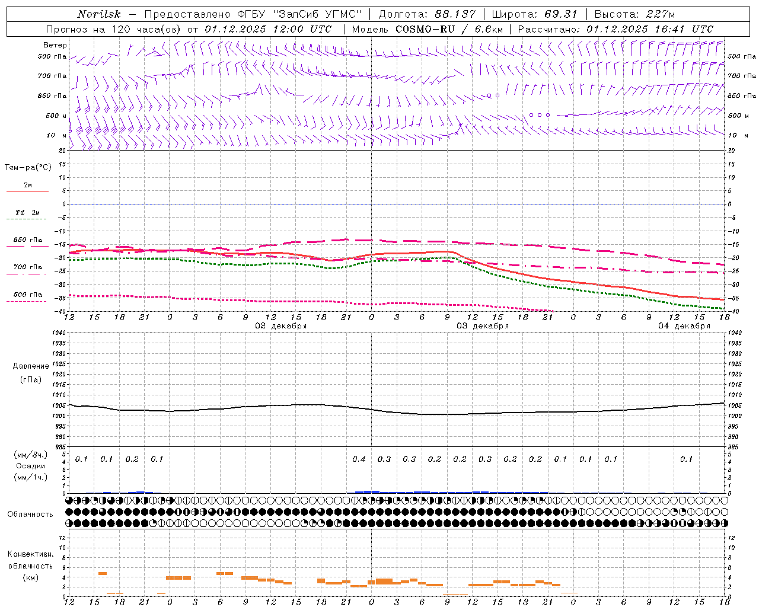The height and width of the screenshot is (607, 759).
Task: Select the 850 гПа temperature legend label
Action: (28, 240)
